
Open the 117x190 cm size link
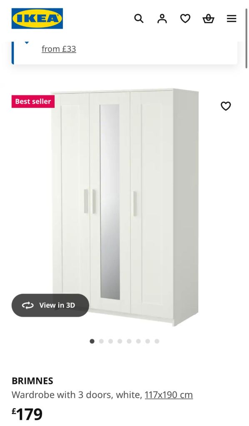169,394
